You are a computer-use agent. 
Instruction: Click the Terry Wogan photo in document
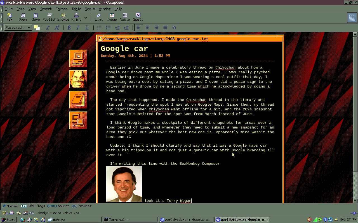tap(124, 184)
